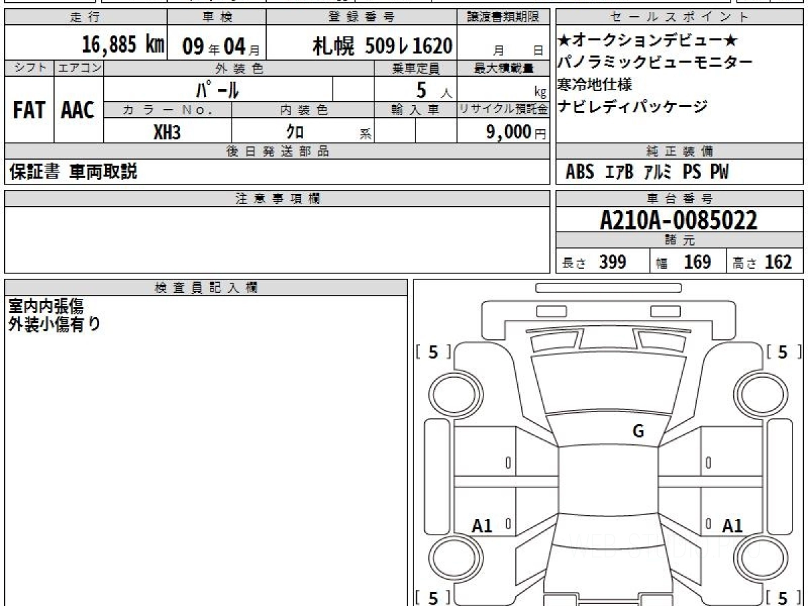The image size is (808, 606).
Task: Click the mileage value 16,885 km
Action: pos(123,45)
